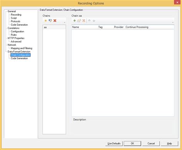Close the Recording Options dialog
The image size is (182, 150).
[x=177, y=2]
